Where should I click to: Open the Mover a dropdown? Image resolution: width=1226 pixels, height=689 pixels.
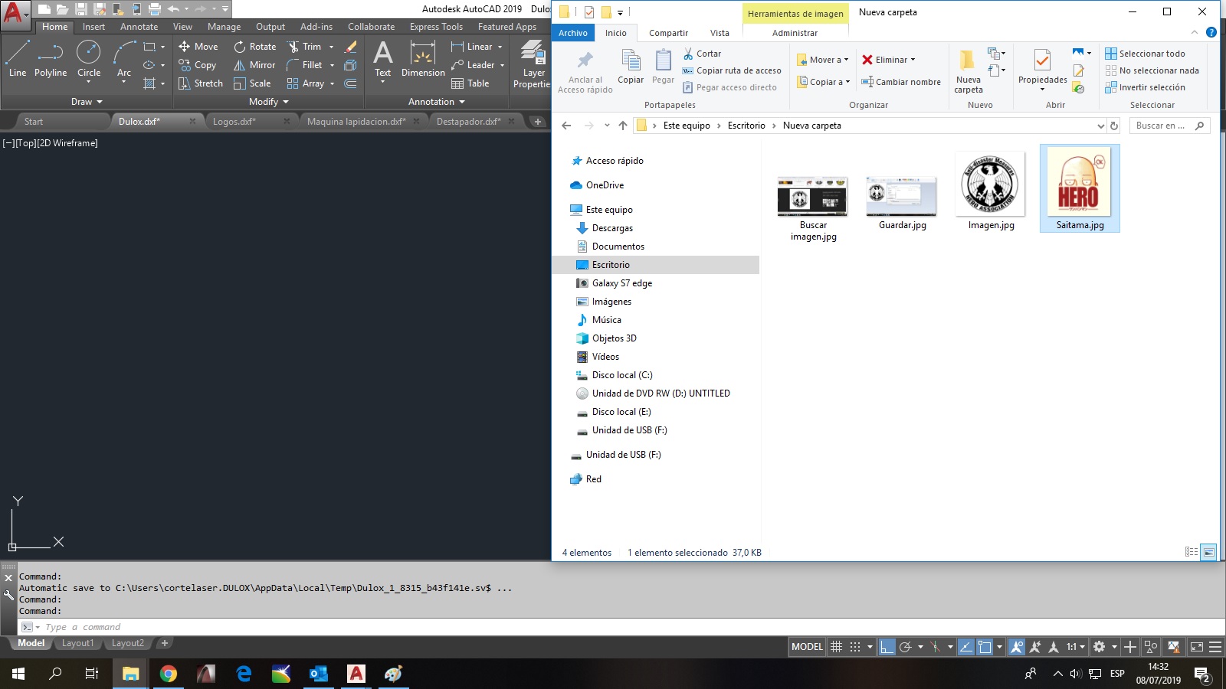click(823, 60)
